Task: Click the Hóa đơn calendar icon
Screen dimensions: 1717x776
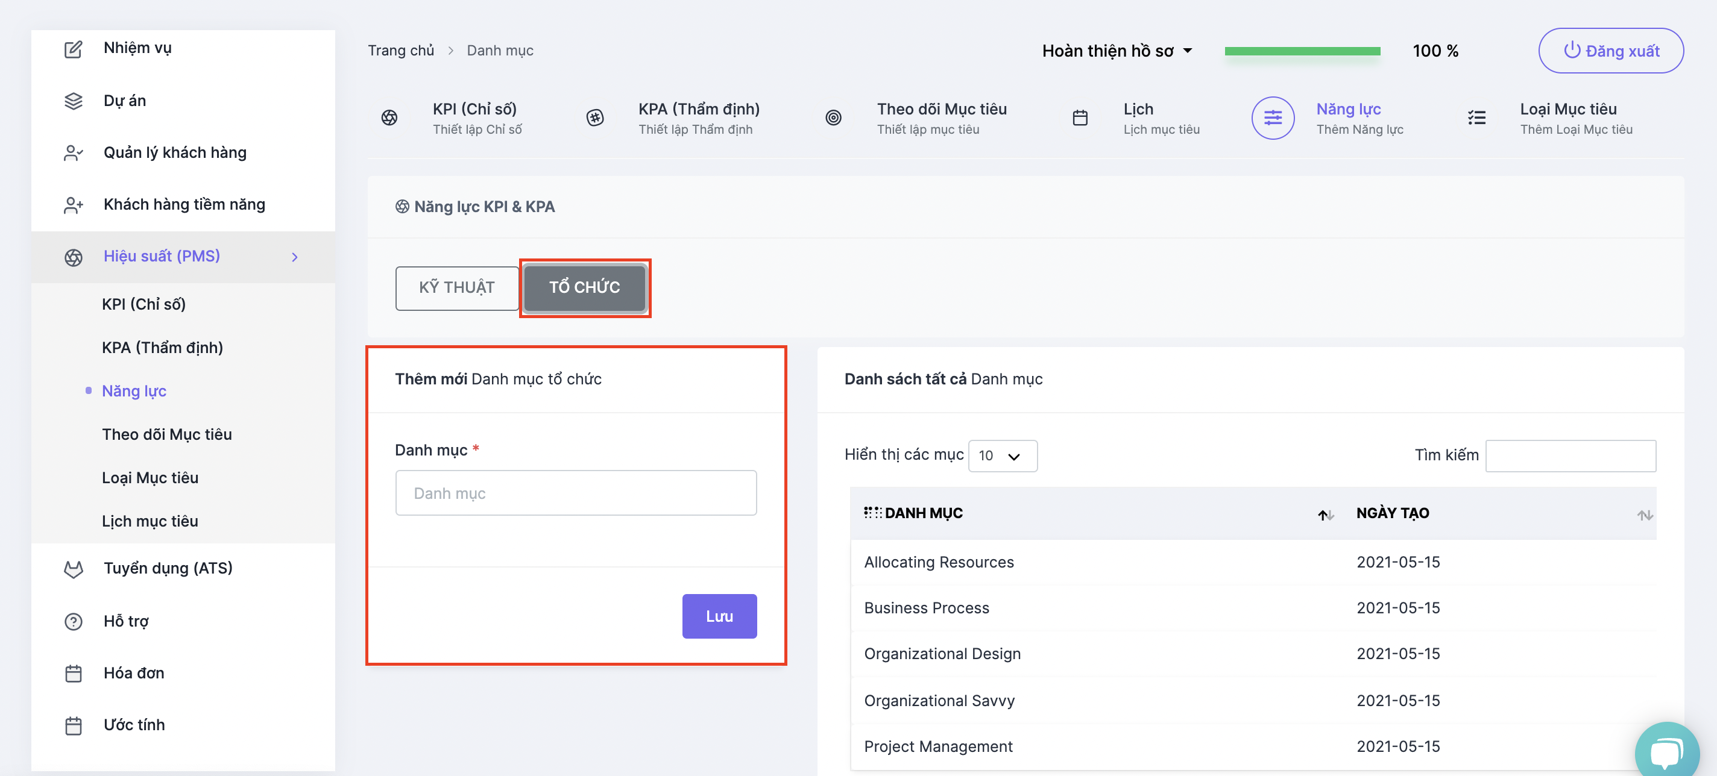Action: tap(74, 674)
